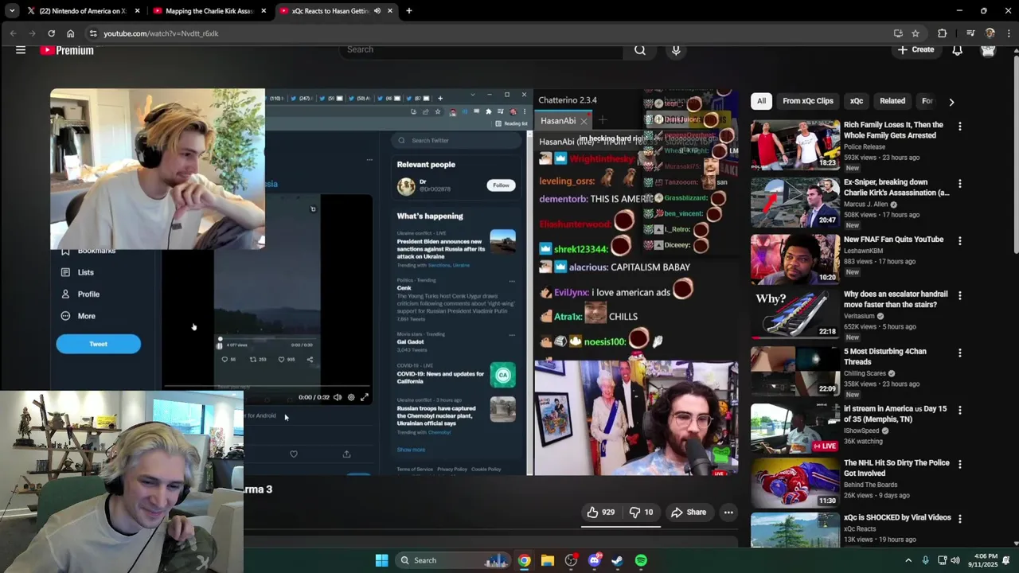Open title Ex-Sniper, breaking down Charlie Kirk's
This screenshot has width=1019, height=573.
click(x=896, y=187)
